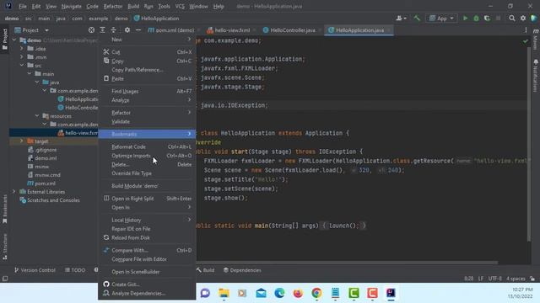540x303 pixels.
Task: Select Copy Path/Reference in context menu
Action: [147, 70]
